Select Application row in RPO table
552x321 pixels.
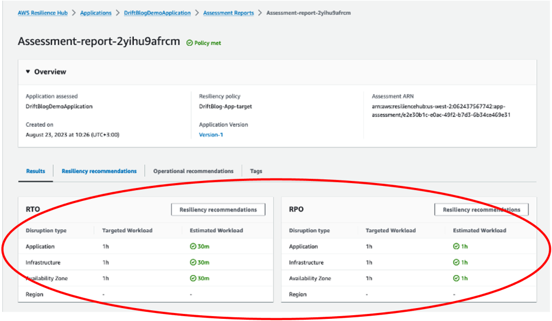tap(409, 247)
